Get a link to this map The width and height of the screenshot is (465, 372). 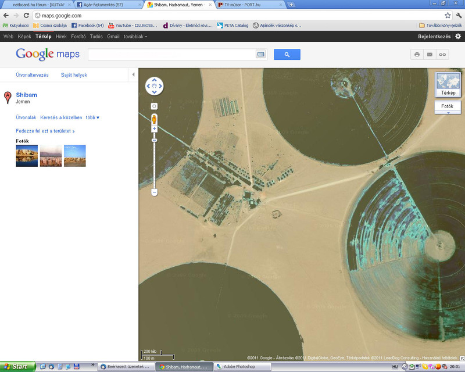(x=442, y=55)
